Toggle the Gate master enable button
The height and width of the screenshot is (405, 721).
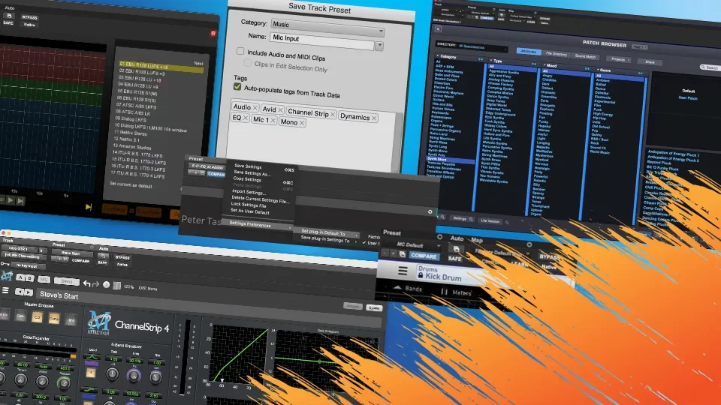pos(21,316)
